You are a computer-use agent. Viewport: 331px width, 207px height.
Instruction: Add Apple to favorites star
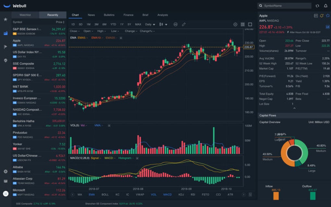point(328,16)
